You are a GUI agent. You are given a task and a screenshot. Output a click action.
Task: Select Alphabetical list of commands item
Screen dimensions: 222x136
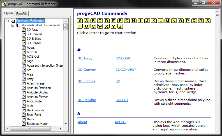tap(41, 25)
